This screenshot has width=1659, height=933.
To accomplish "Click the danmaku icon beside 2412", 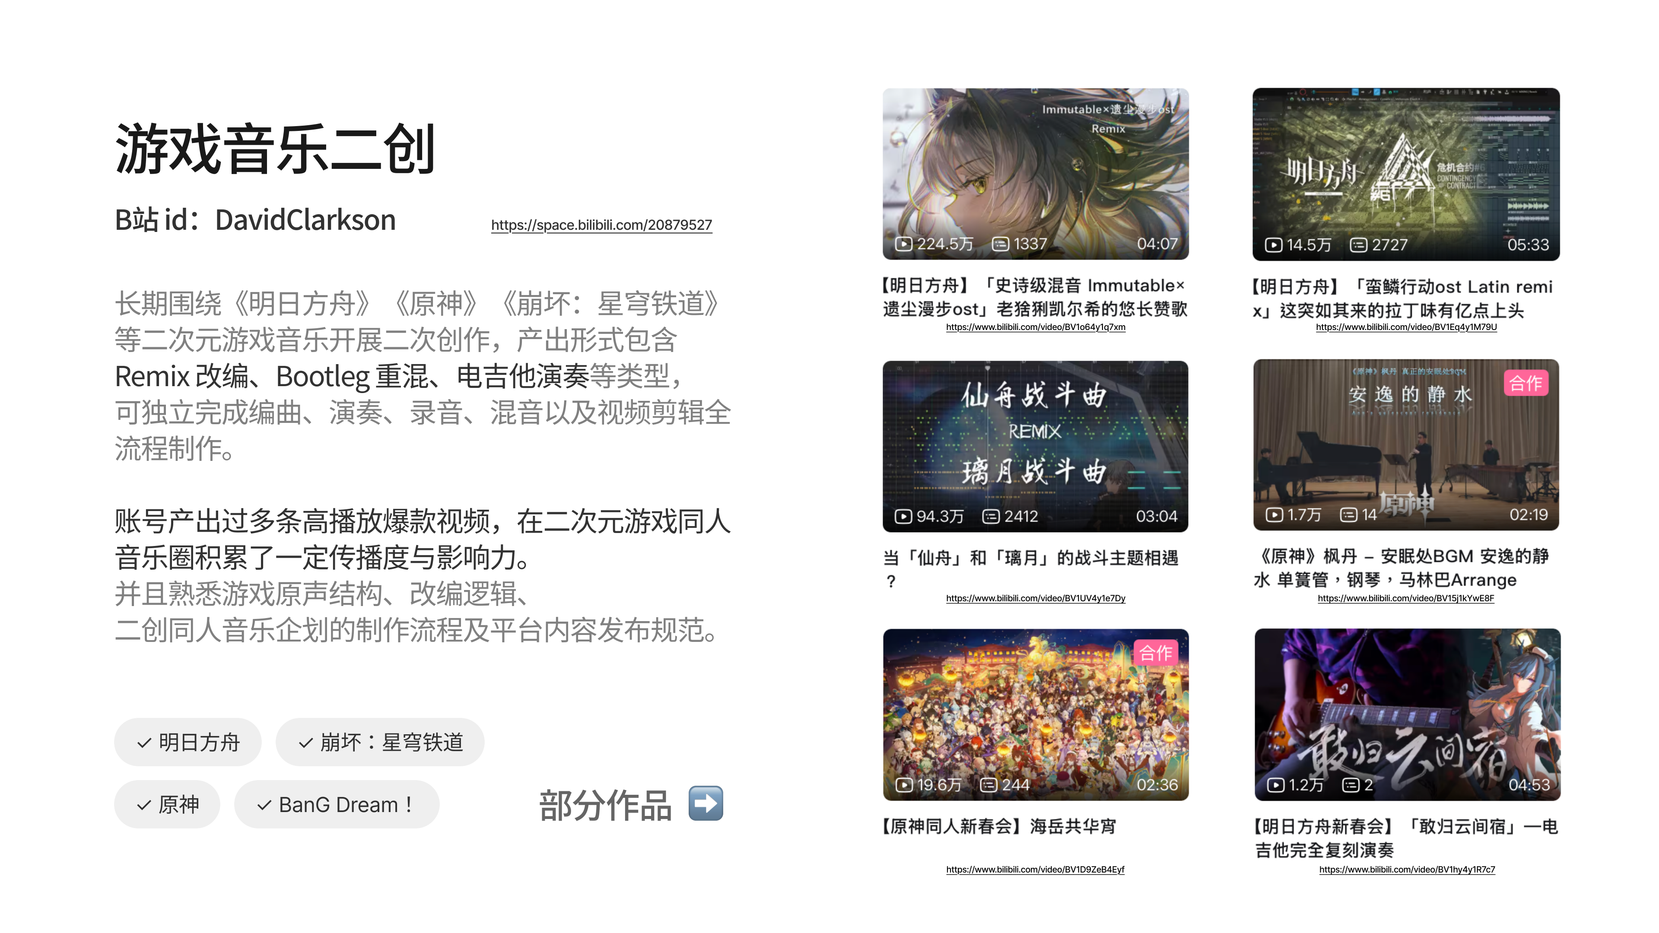I will [x=991, y=517].
